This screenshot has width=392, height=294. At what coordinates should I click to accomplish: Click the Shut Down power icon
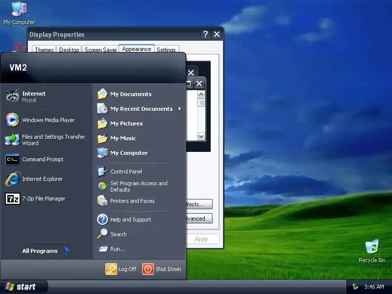148,269
